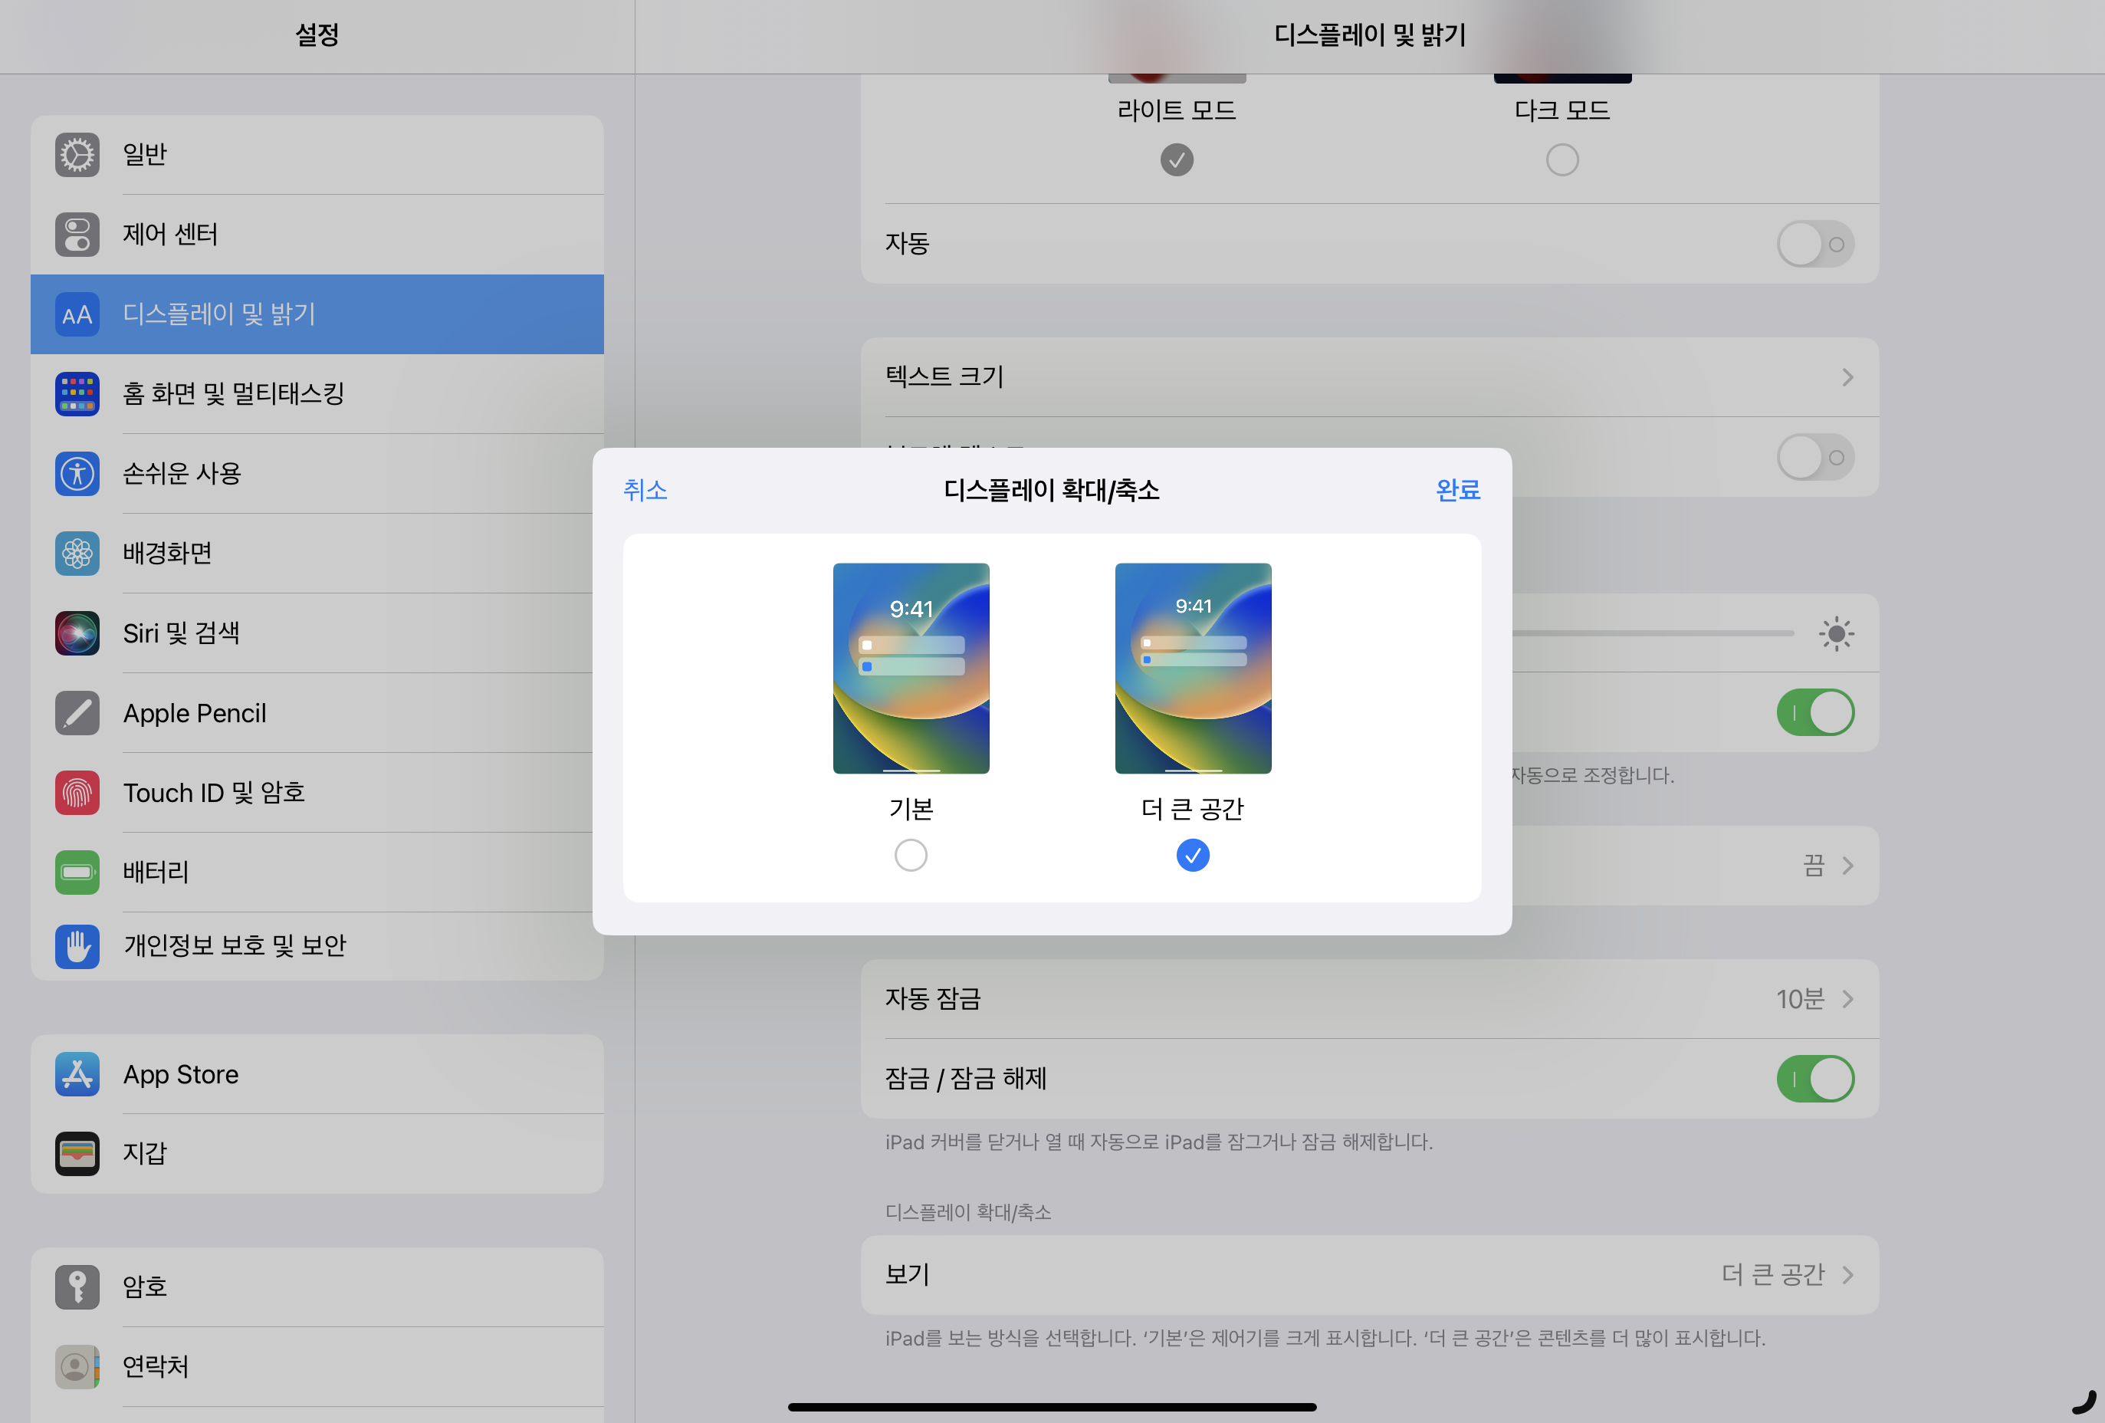Image resolution: width=2105 pixels, height=1423 pixels.
Task: Select the 기본 radio button
Action: pyautogui.click(x=910, y=855)
